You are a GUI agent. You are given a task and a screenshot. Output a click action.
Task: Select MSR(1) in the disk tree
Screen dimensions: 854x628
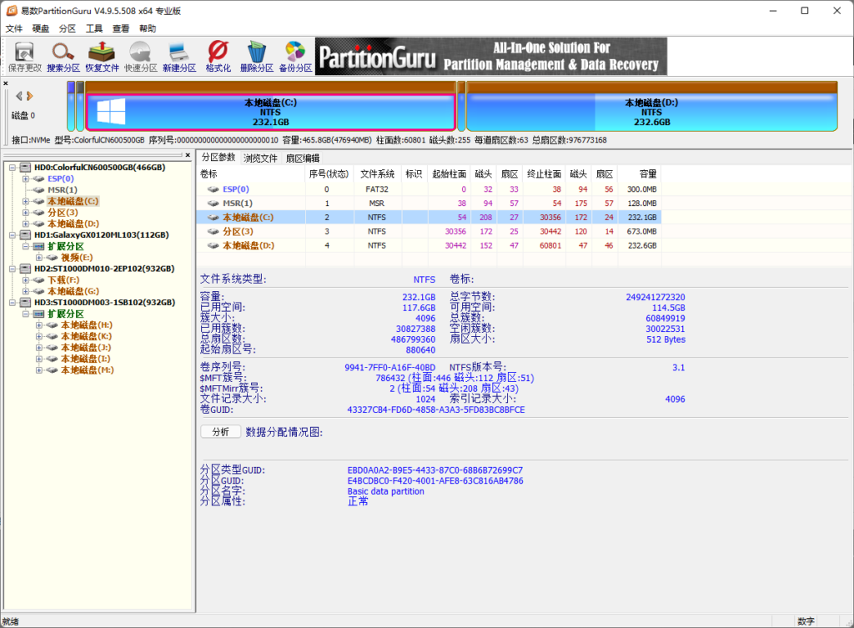63,190
